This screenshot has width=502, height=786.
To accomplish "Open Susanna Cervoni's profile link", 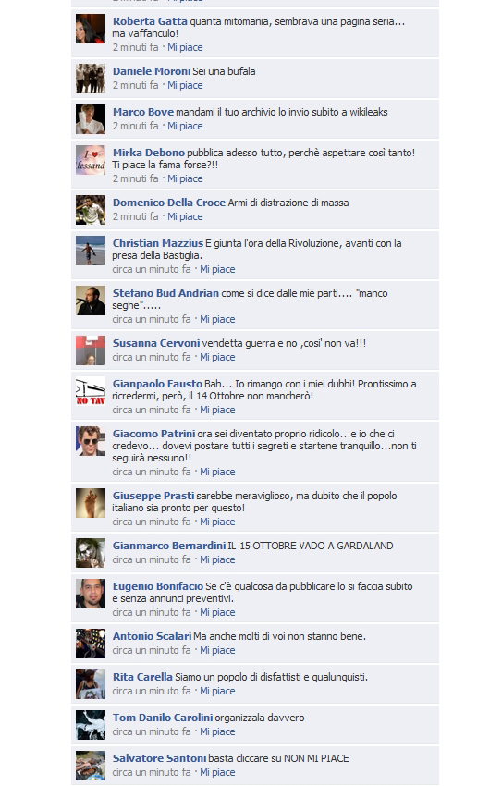I will (x=156, y=343).
